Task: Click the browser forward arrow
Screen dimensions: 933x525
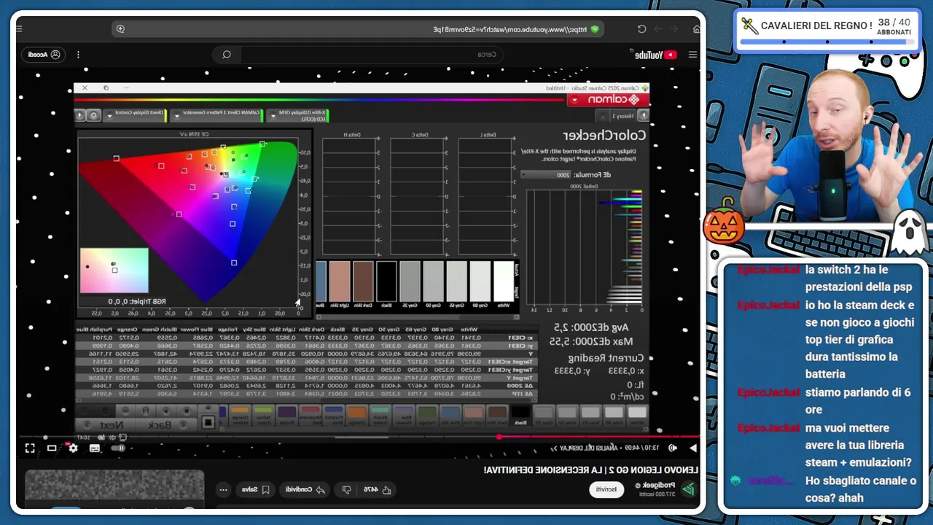Action: [659, 29]
